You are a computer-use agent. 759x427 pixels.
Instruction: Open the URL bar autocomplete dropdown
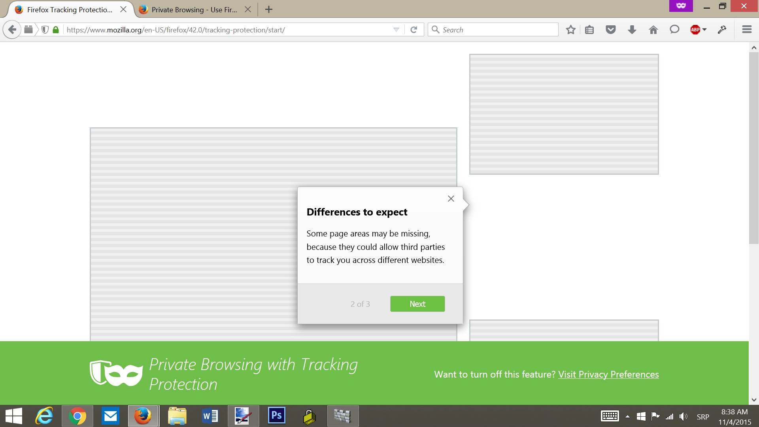(395, 29)
